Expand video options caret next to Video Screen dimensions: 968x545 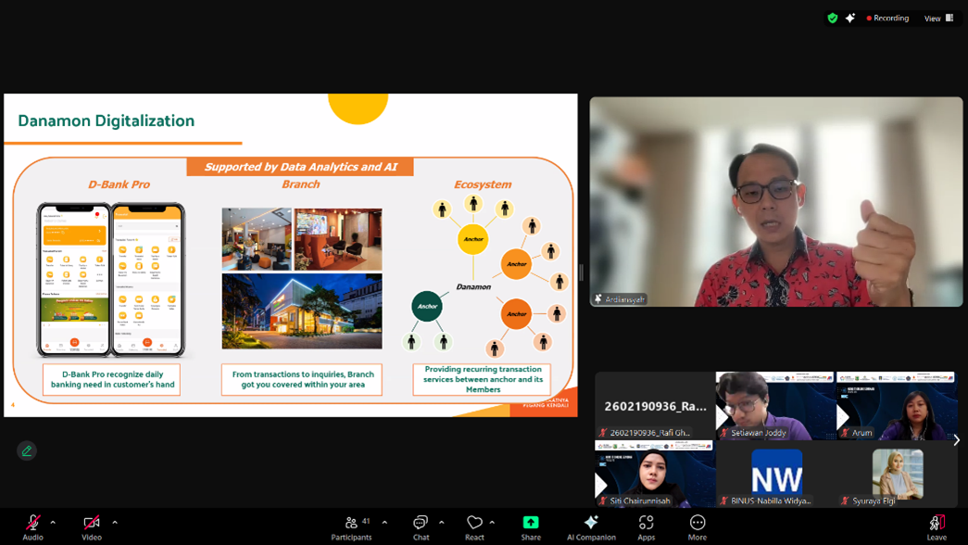click(x=115, y=523)
